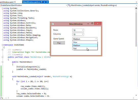138x100 pixels.
Task: Close the MainWindow.xaml.cs tab
Action: [47, 2]
